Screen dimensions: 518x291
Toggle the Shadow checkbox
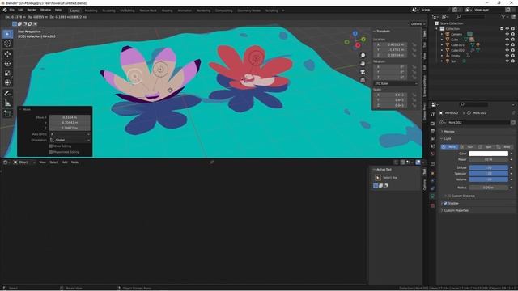tap(445, 203)
